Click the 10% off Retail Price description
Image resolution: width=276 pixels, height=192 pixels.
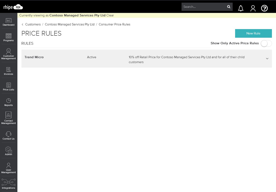tap(187, 60)
